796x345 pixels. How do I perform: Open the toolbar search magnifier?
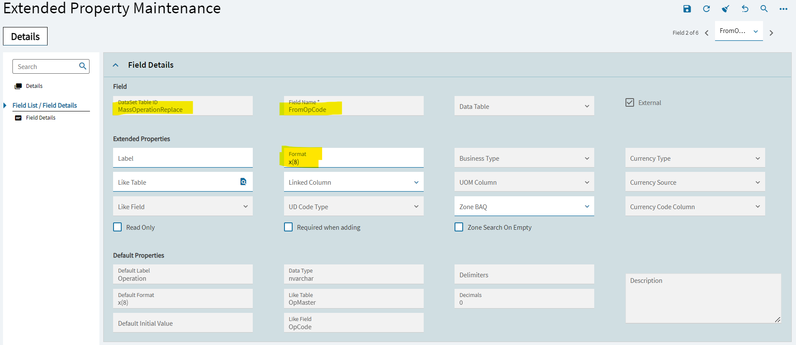pos(764,9)
